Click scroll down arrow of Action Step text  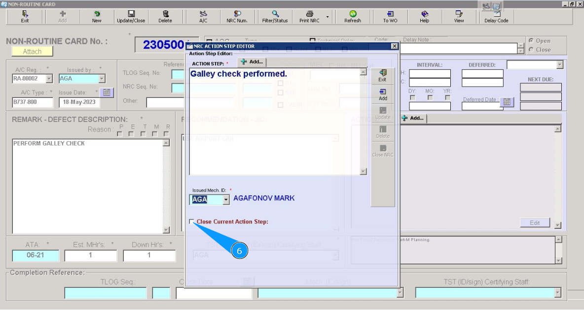click(364, 171)
